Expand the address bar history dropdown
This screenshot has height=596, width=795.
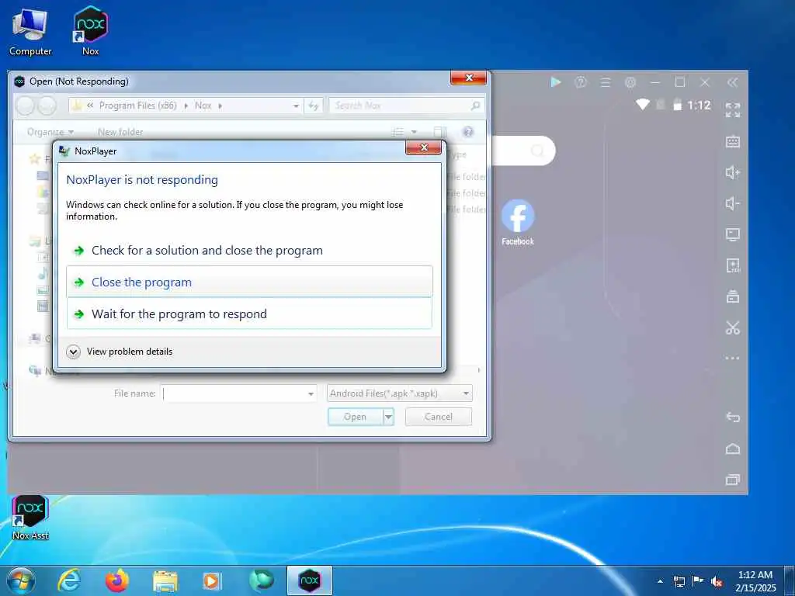(296, 106)
